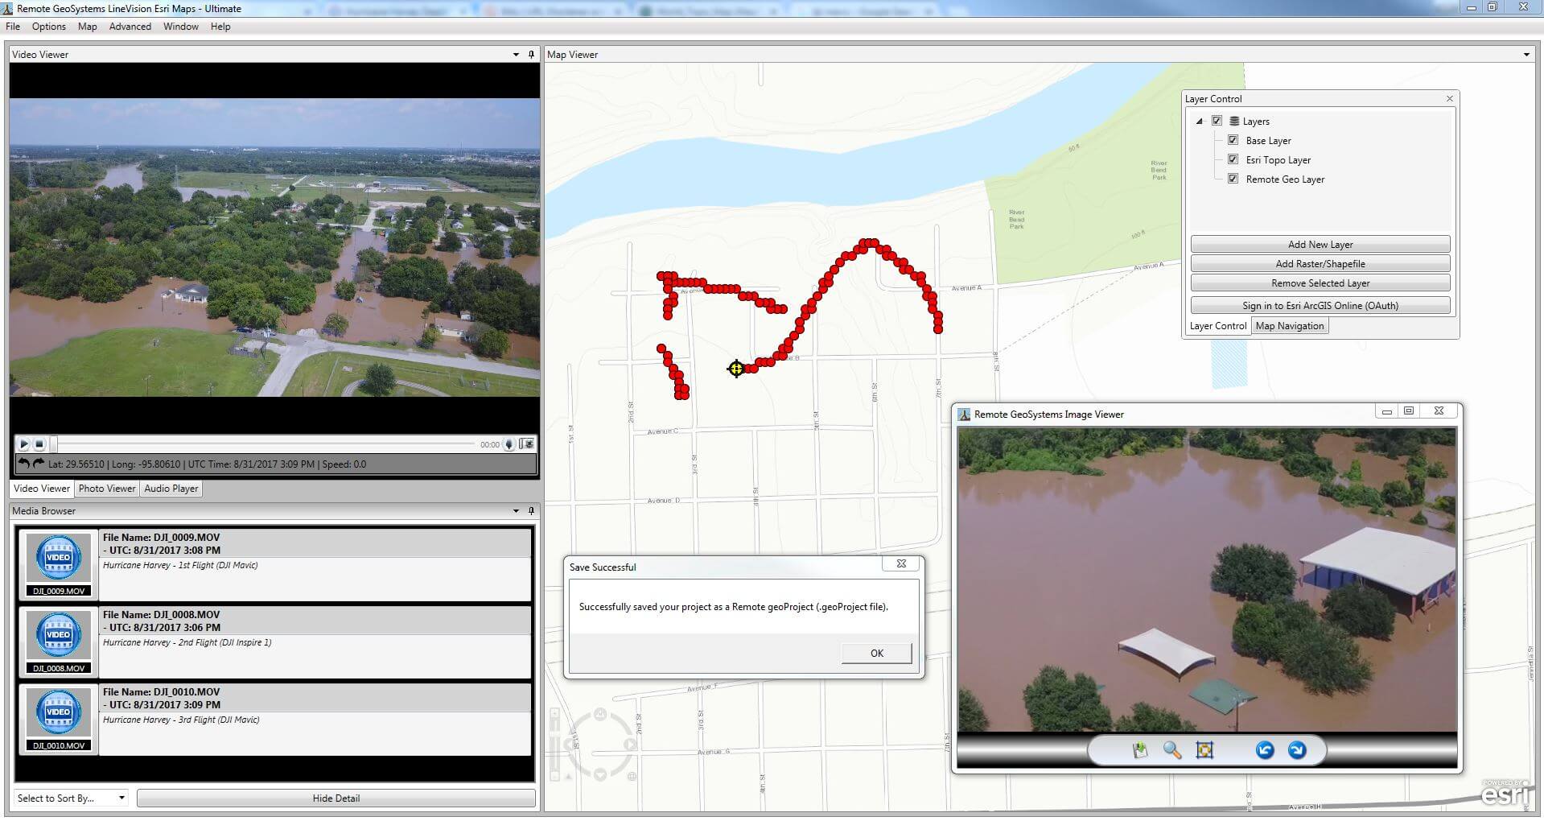The height and width of the screenshot is (821, 1544).
Task: Click the fit-to-window icon in Image Viewer
Action: click(1204, 750)
